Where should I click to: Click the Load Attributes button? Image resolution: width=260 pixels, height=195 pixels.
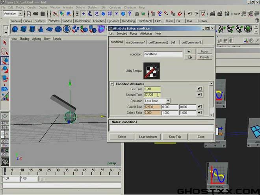pyautogui.click(x=148, y=137)
